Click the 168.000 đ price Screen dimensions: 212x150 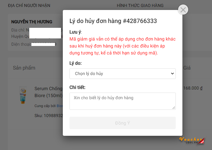coord(193,88)
